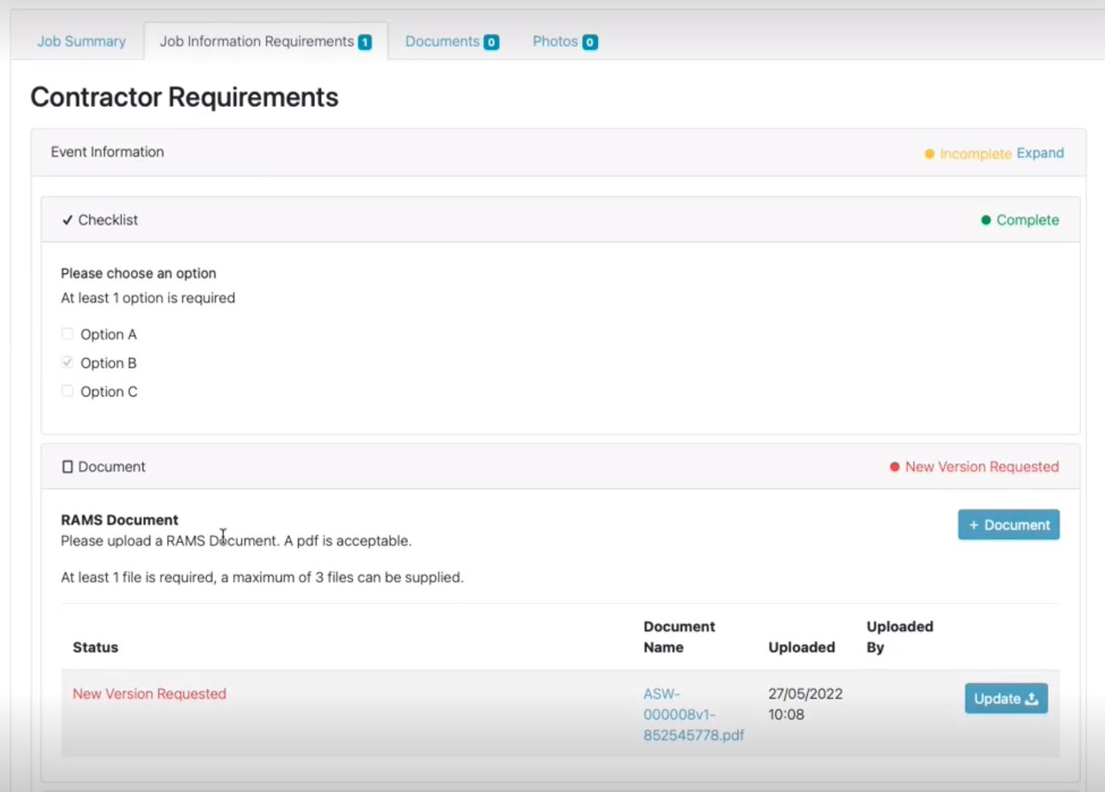Click the New Version Requested row status
Image resolution: width=1105 pixels, height=792 pixels.
(x=149, y=693)
